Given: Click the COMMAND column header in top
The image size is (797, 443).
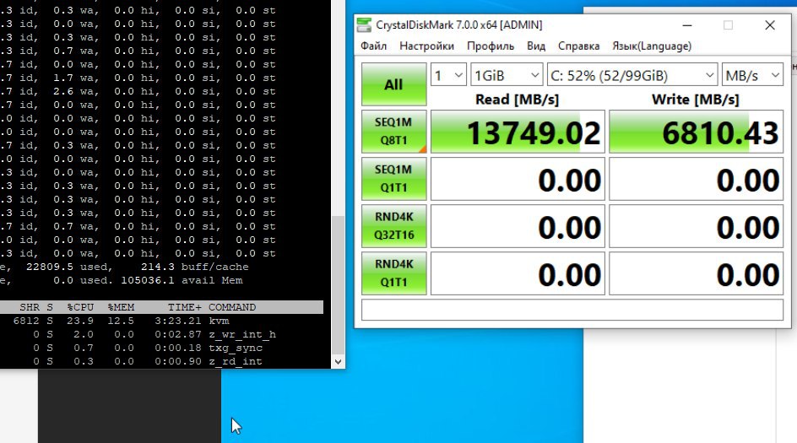Looking at the screenshot, I should point(232,307).
